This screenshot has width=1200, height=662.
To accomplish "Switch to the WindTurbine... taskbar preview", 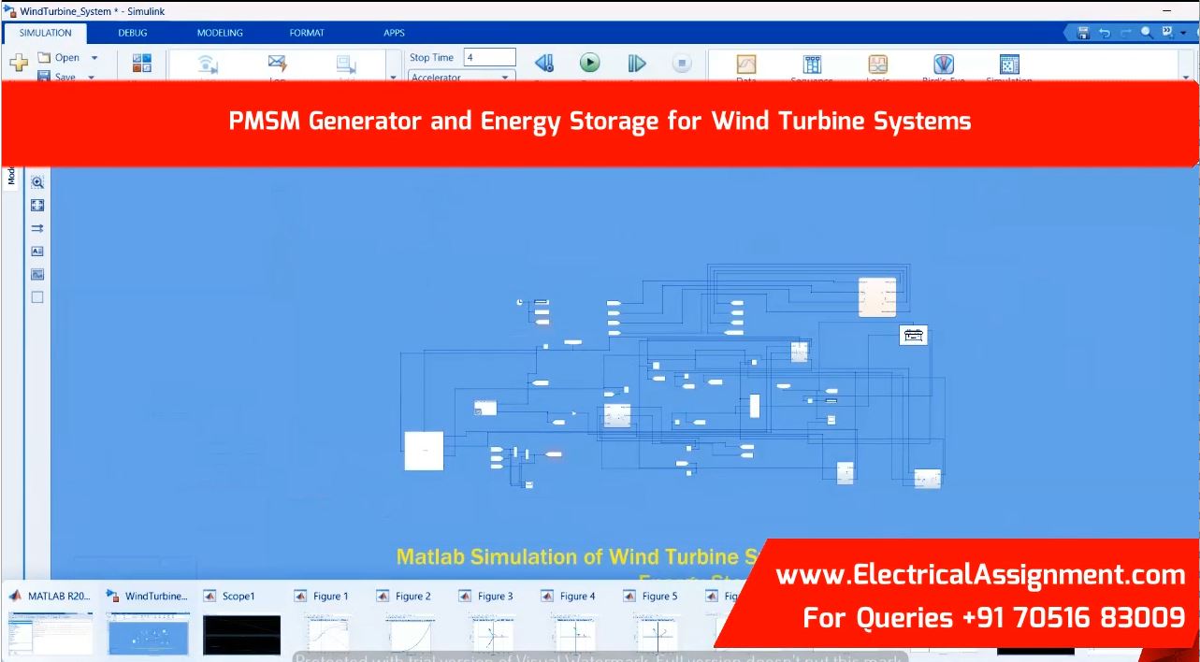I will 148,622.
